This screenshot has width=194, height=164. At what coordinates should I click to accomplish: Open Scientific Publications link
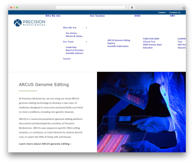(118, 46)
